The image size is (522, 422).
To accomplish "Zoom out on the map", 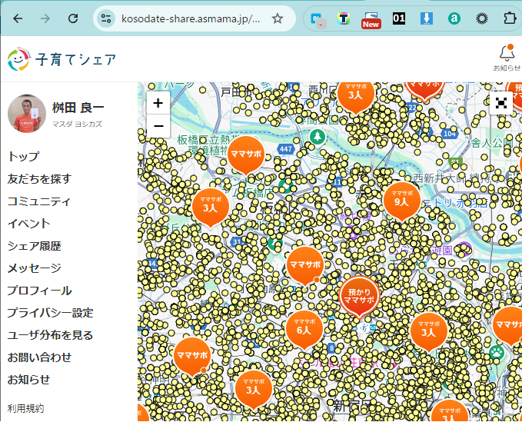I will (158, 126).
